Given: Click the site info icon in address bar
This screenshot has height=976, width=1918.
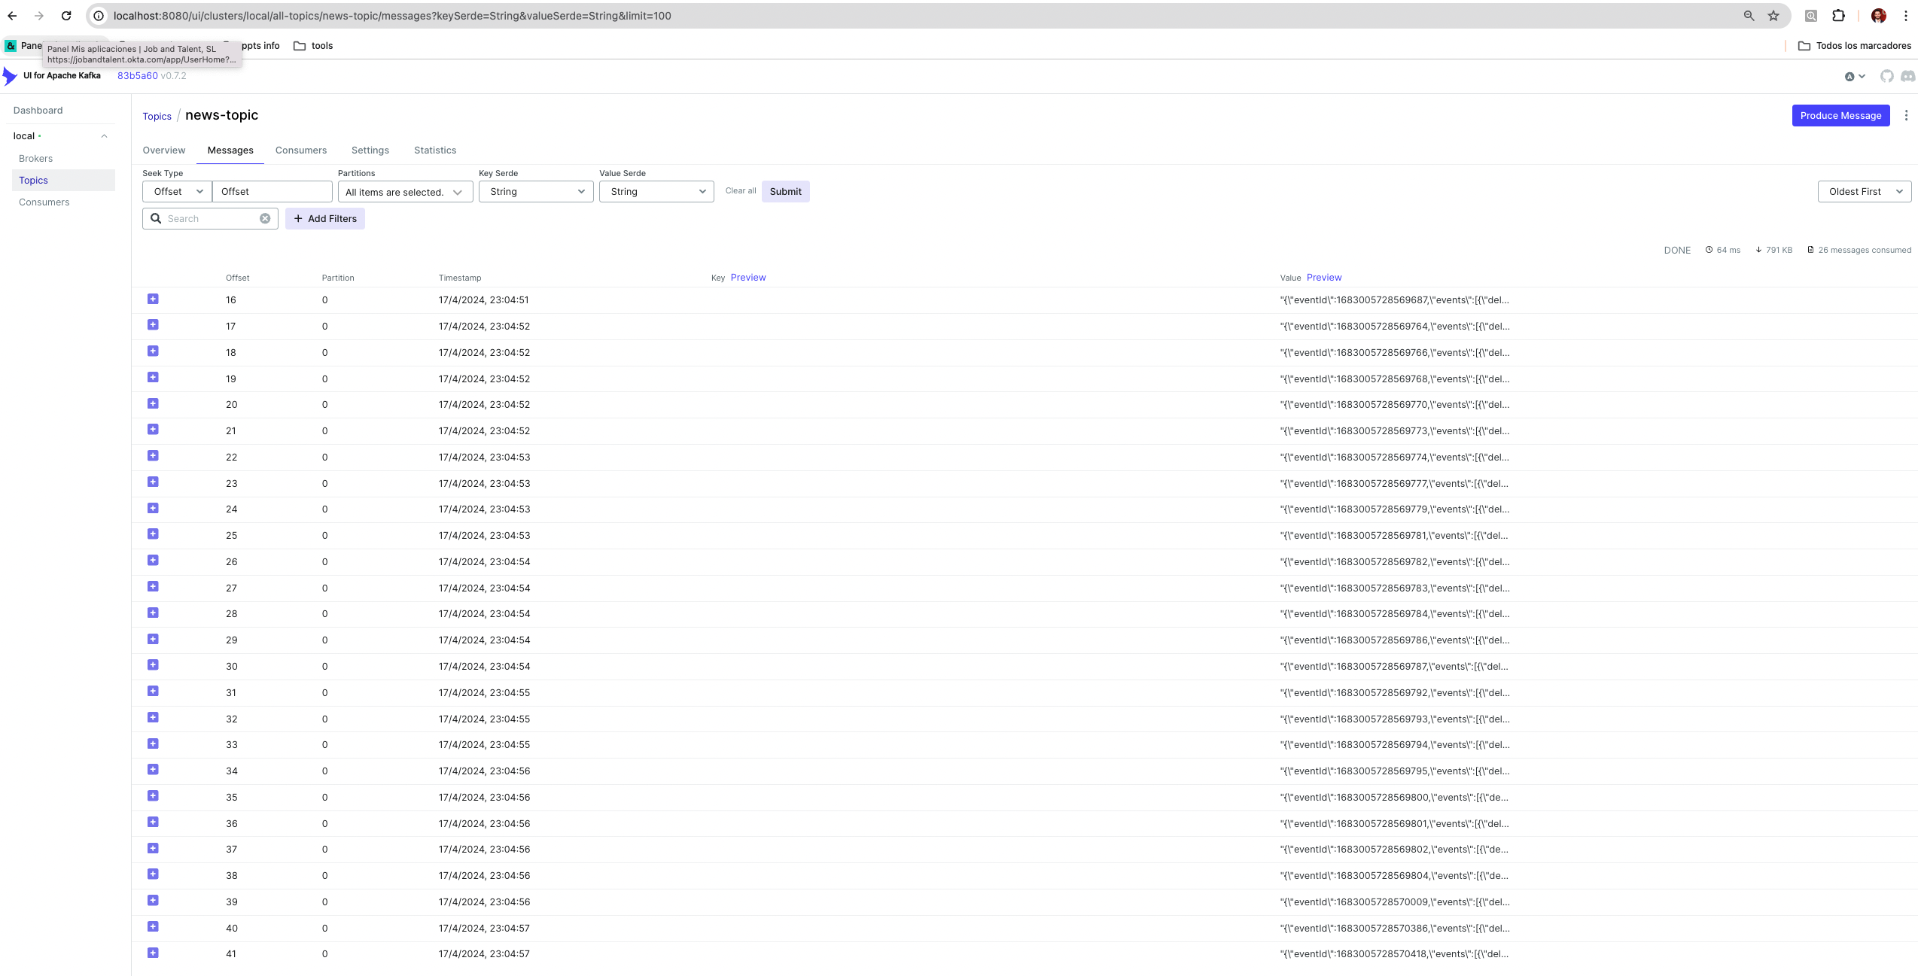Looking at the screenshot, I should (x=99, y=16).
